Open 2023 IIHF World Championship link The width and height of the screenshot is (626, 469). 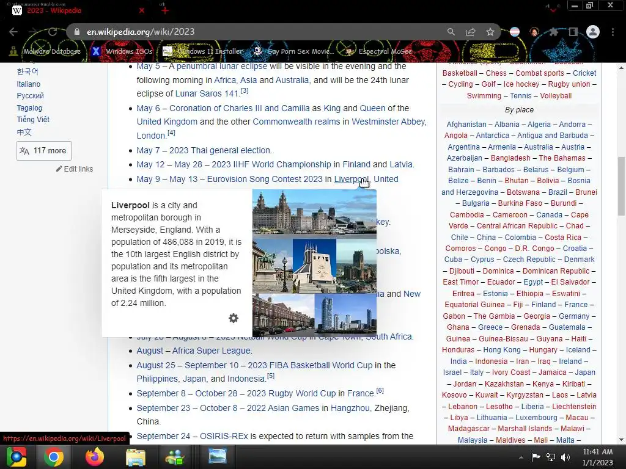click(x=271, y=164)
